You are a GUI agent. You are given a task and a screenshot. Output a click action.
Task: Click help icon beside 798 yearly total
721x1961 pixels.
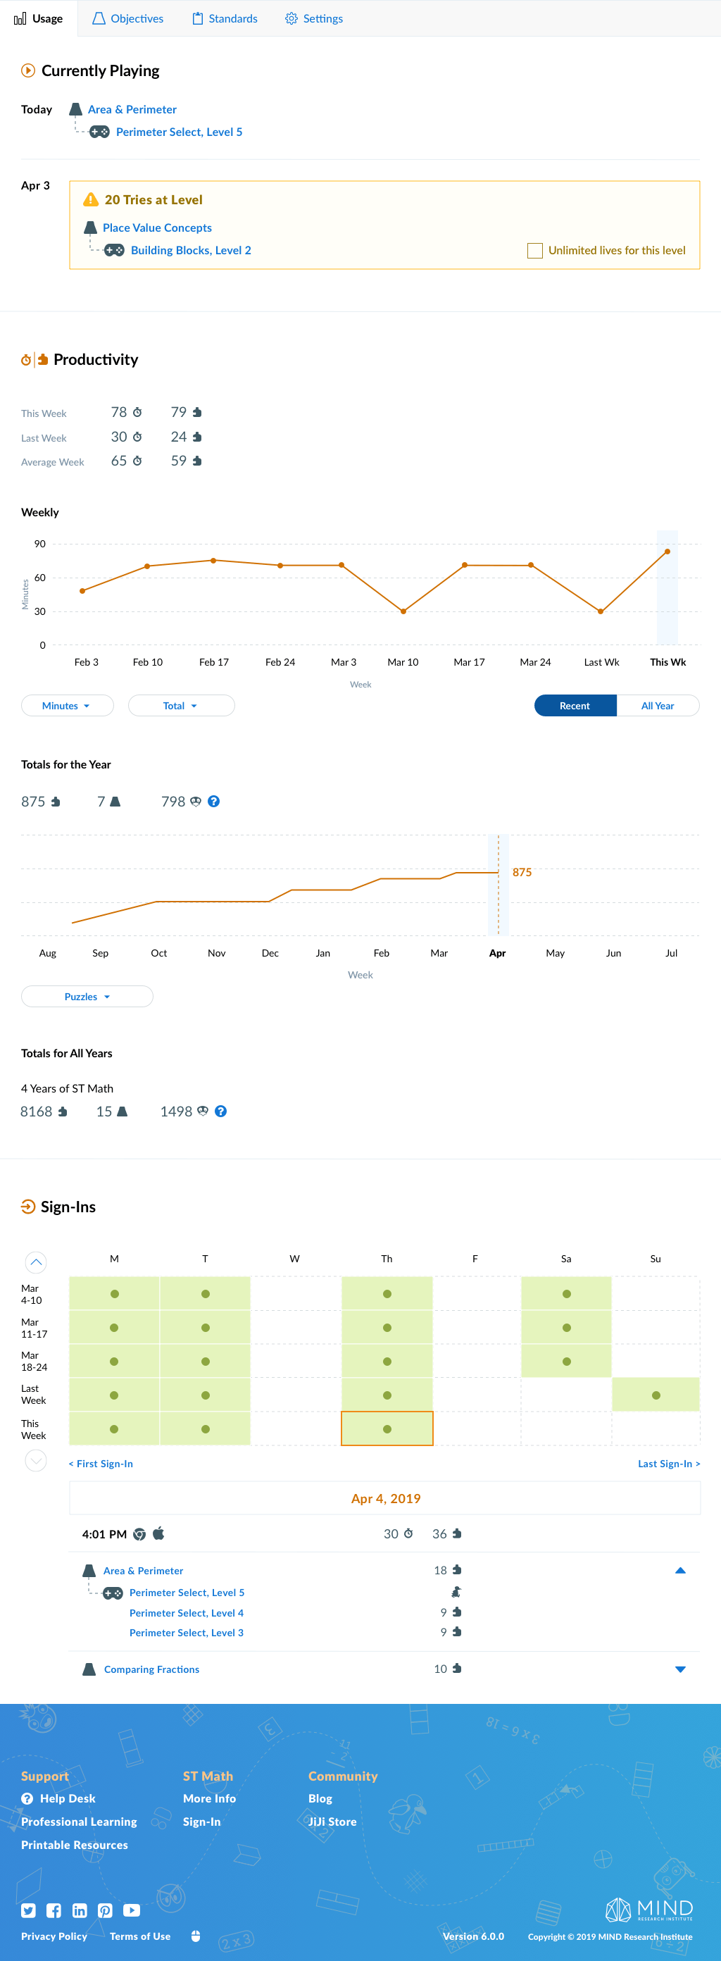[x=214, y=802]
